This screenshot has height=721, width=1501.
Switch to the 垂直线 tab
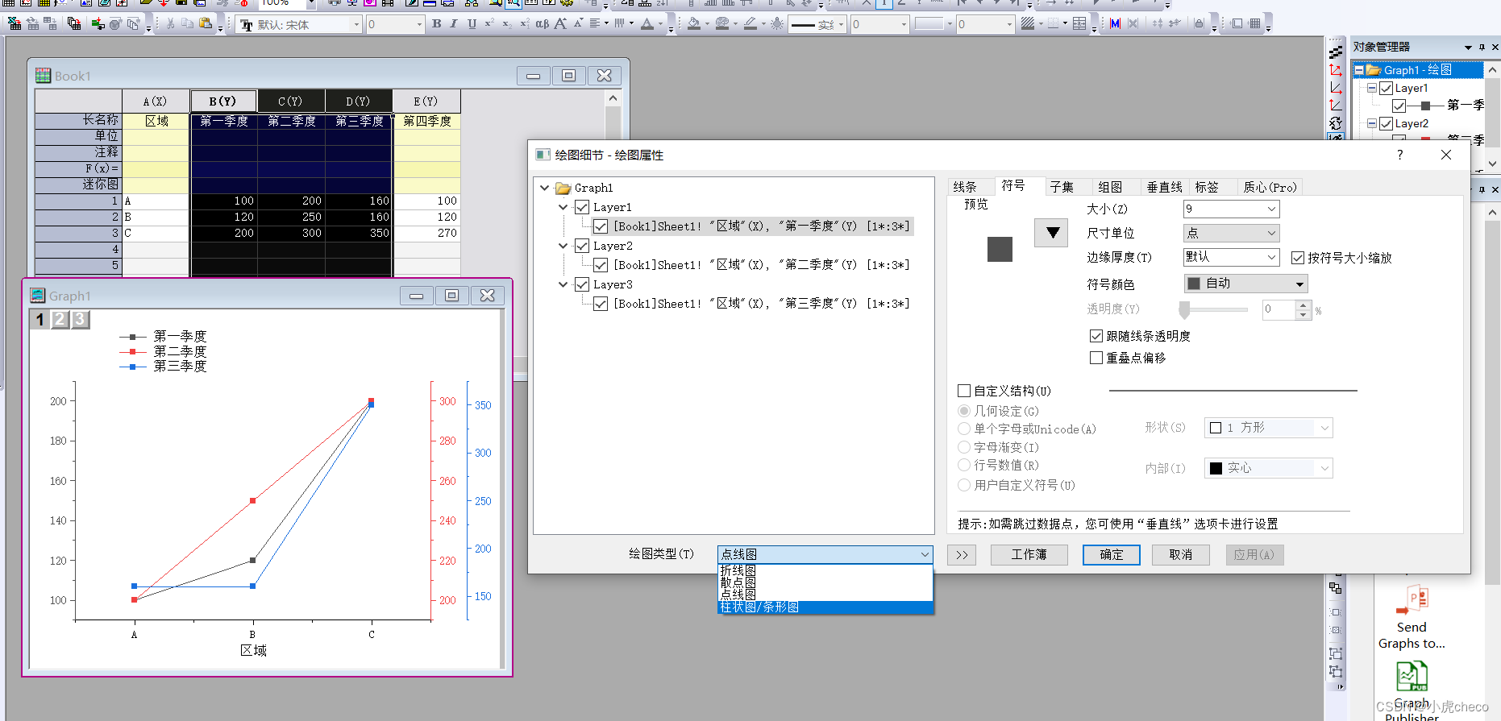click(x=1164, y=187)
